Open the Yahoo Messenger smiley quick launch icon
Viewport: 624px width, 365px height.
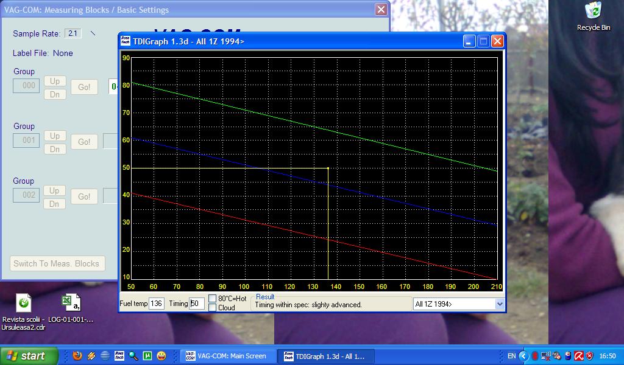161,356
